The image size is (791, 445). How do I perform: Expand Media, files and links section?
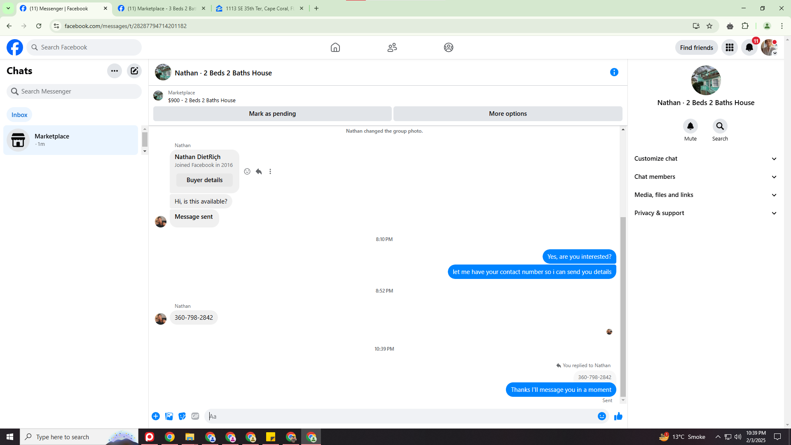point(706,195)
